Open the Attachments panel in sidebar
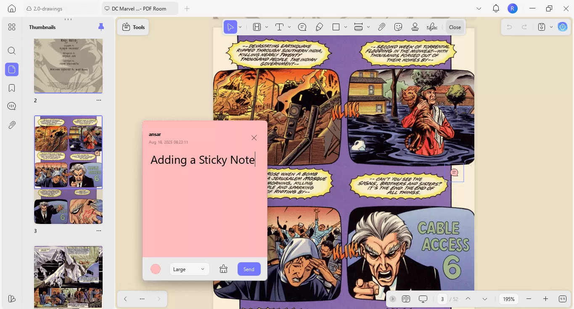The image size is (574, 309). coord(12,125)
